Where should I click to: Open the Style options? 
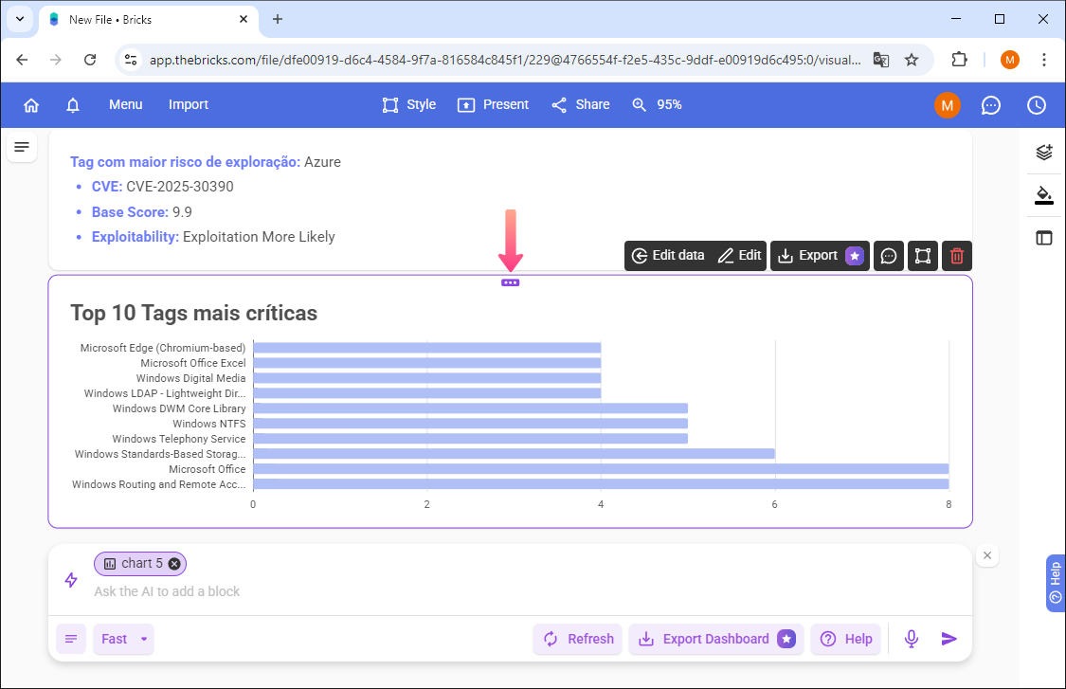[x=409, y=105]
